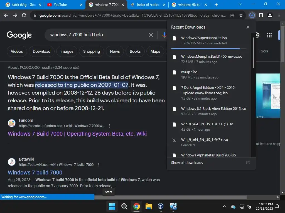This screenshot has width=285, height=213.
Task: Click the Fandom site favicon
Action: 12,123
